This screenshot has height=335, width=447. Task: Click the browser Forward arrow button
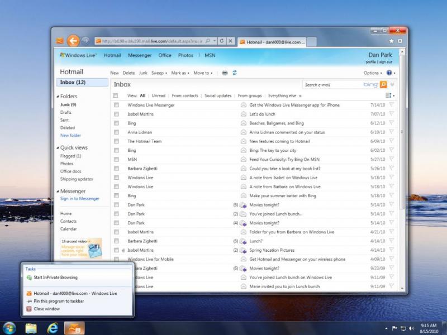tap(85, 41)
